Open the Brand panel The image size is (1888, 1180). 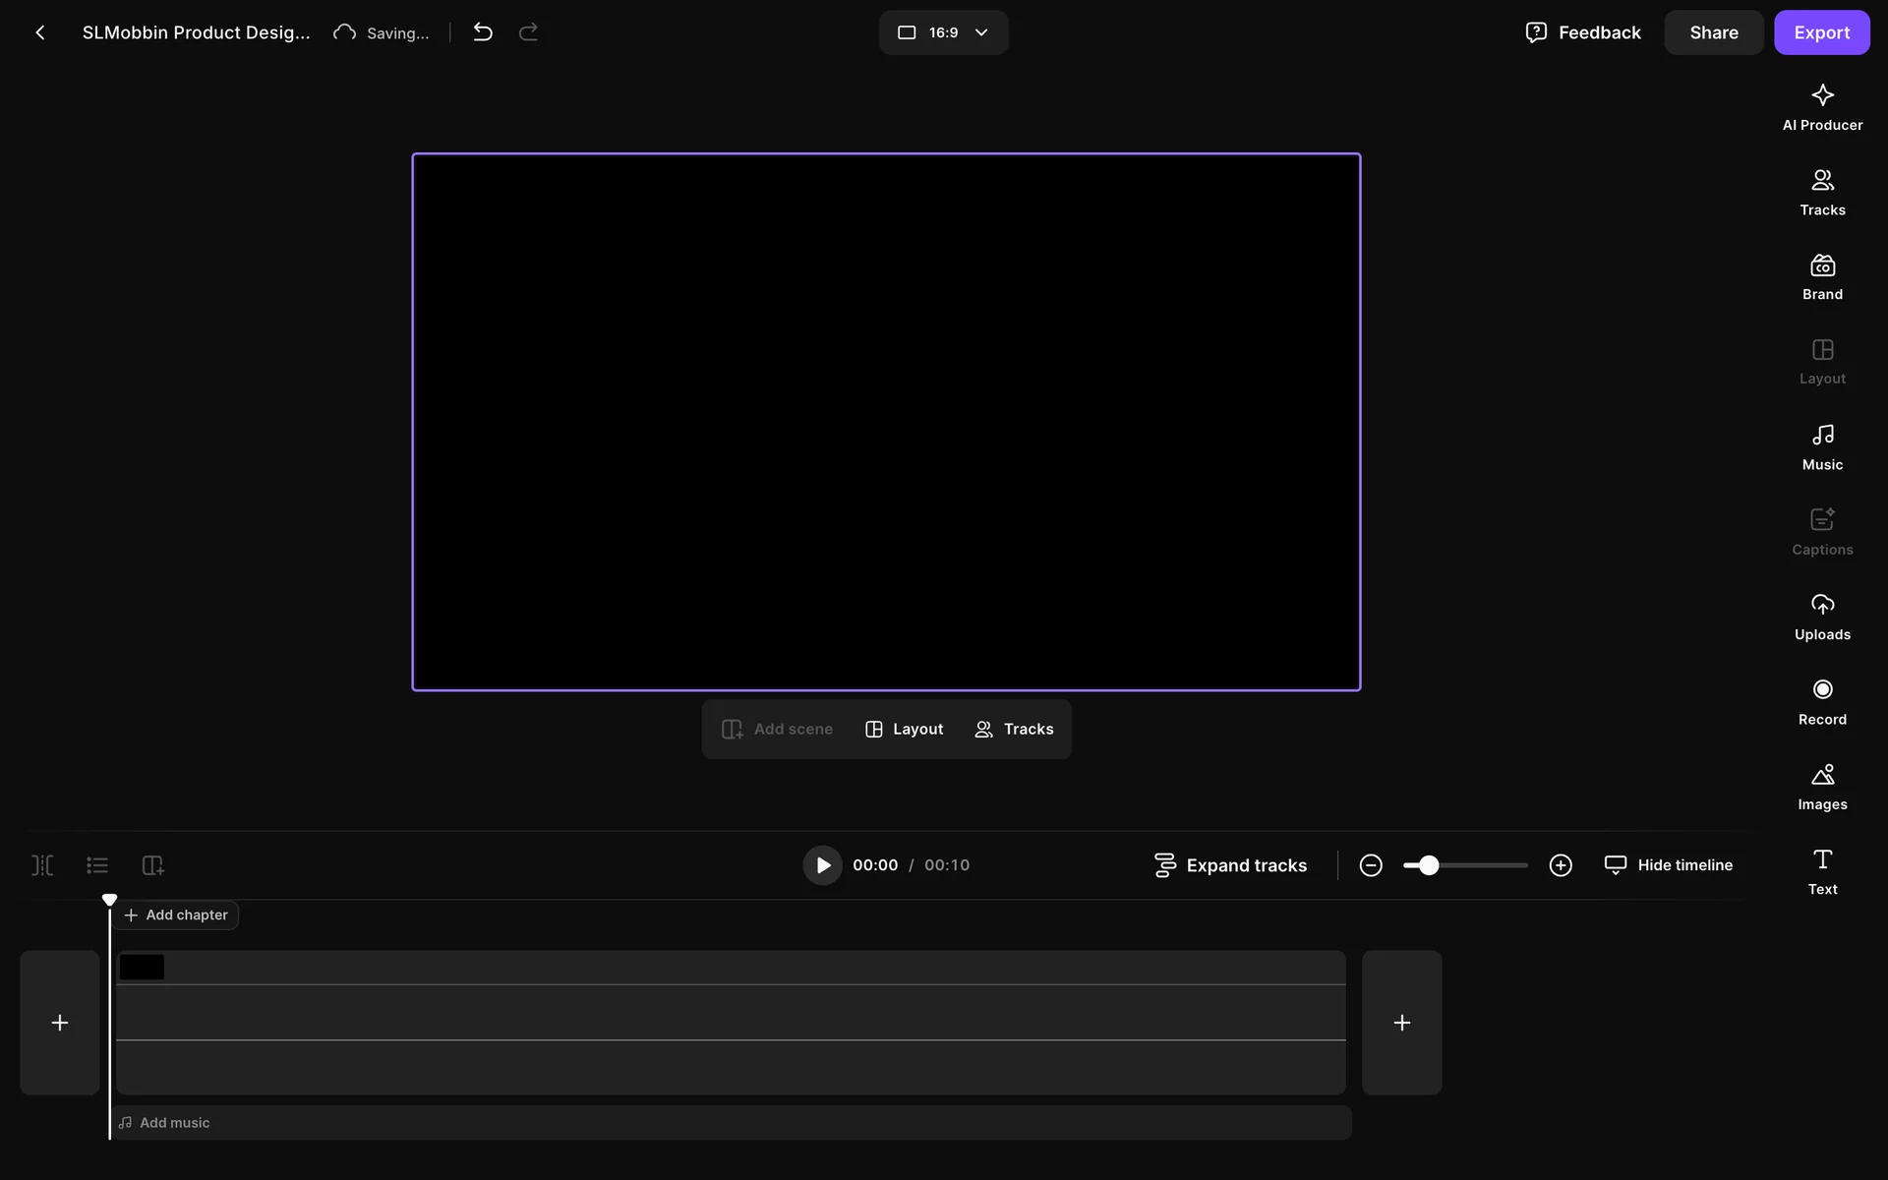[1822, 277]
